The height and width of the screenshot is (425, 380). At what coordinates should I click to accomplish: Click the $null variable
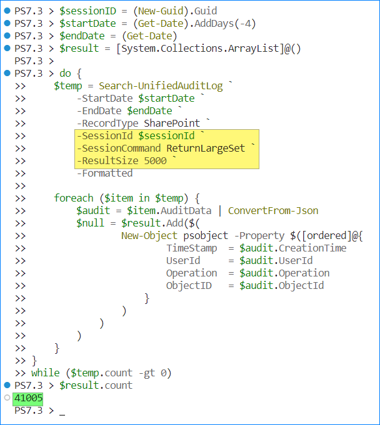(x=91, y=223)
